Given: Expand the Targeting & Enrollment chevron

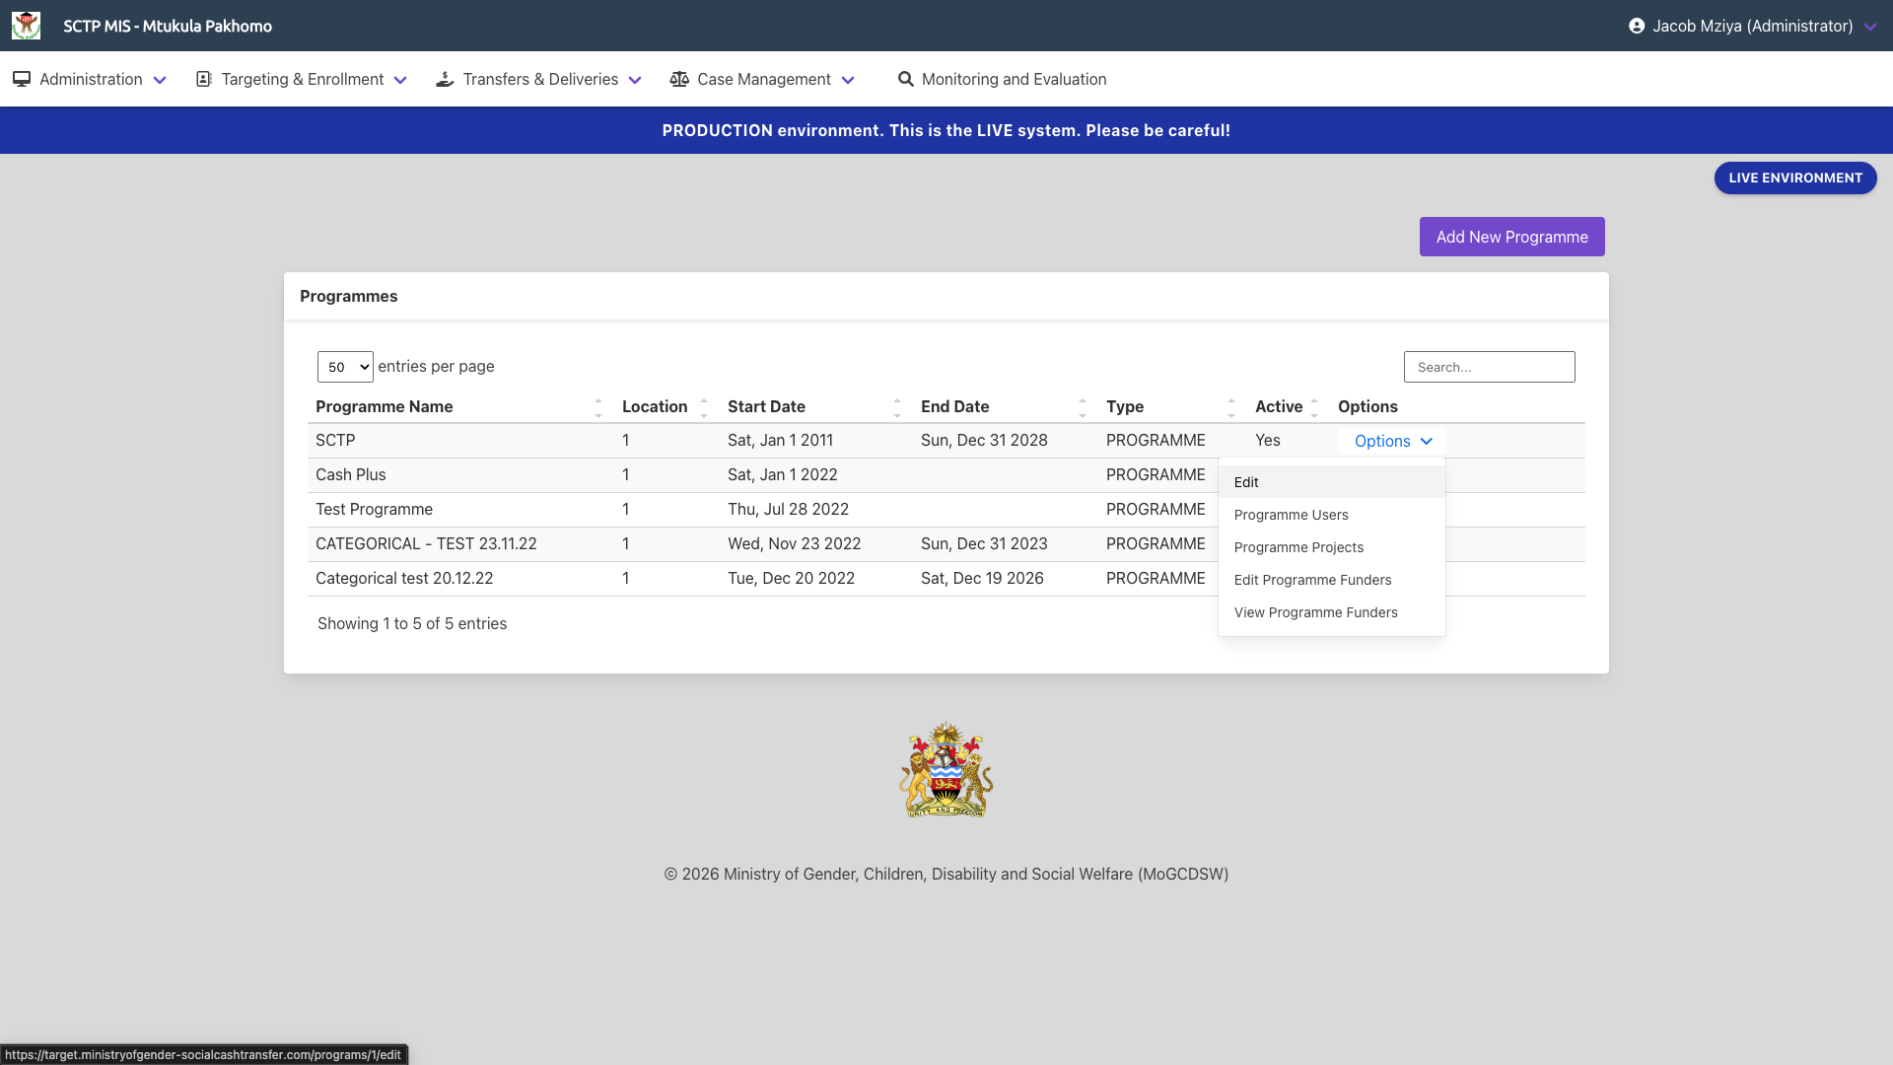Looking at the screenshot, I should tap(400, 80).
